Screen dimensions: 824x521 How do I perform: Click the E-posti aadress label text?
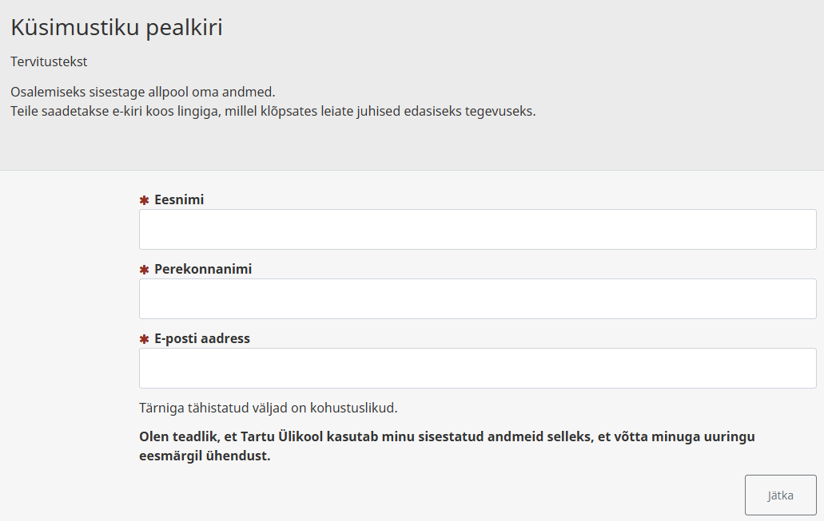tap(202, 338)
